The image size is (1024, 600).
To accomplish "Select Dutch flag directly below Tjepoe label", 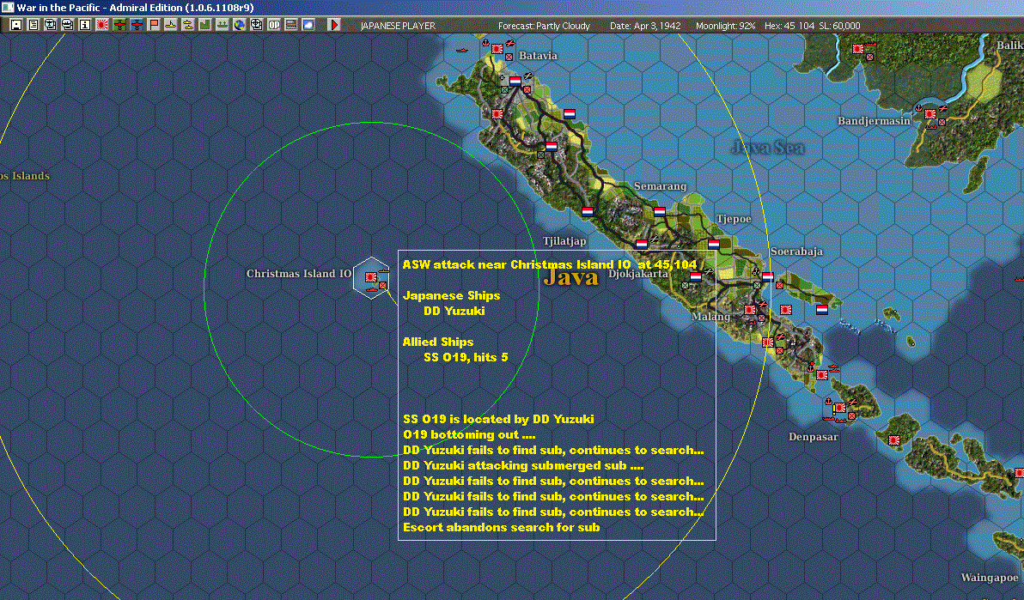I will [x=713, y=244].
